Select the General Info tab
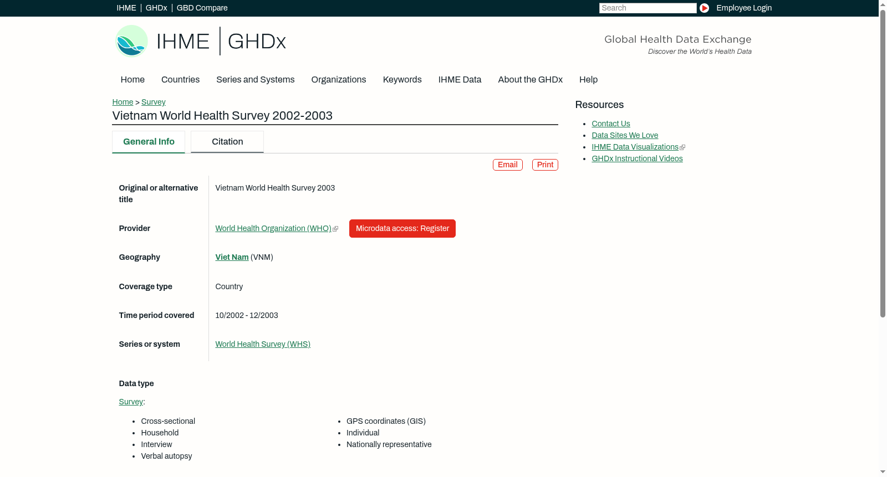Viewport: 887px width, 477px height. 149,142
